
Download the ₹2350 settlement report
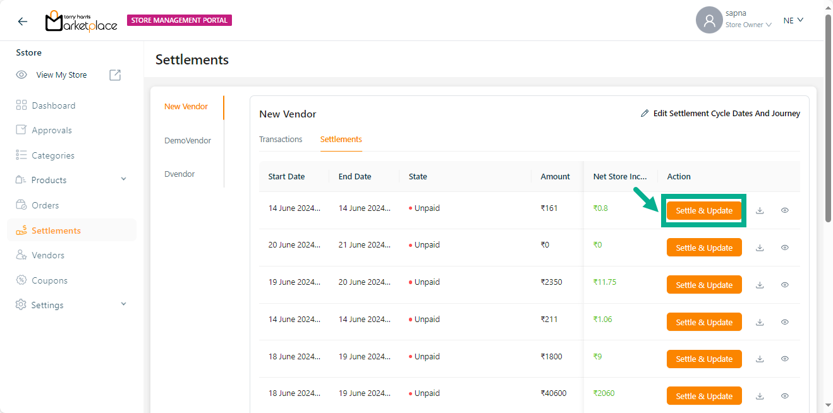(760, 285)
